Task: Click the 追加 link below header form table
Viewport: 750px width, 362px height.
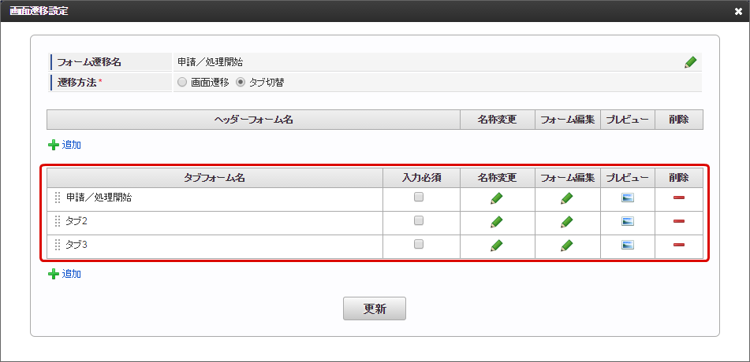Action: tap(71, 145)
